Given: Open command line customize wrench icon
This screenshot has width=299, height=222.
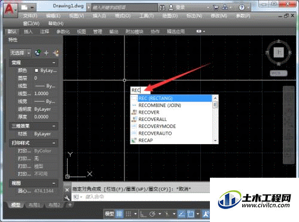Looking at the screenshot, I should [x=67, y=197].
